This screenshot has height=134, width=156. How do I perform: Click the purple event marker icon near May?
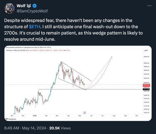click(85, 113)
